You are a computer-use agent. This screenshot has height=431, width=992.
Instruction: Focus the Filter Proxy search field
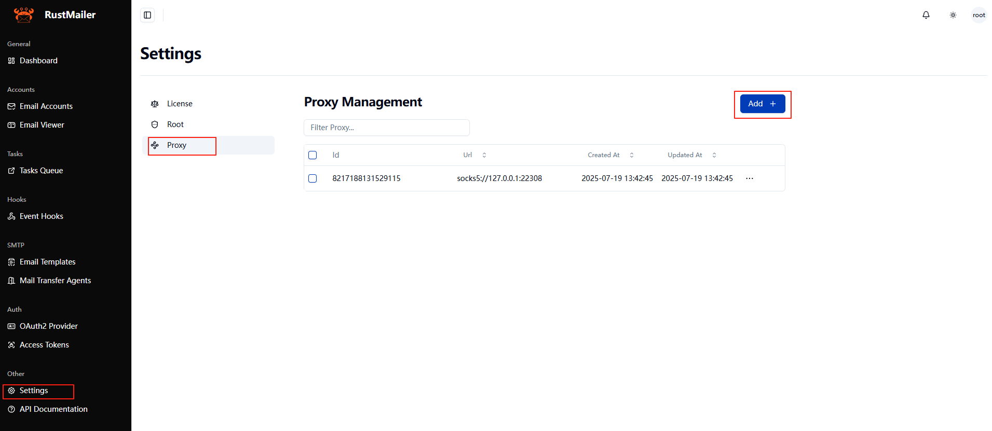[x=387, y=128]
